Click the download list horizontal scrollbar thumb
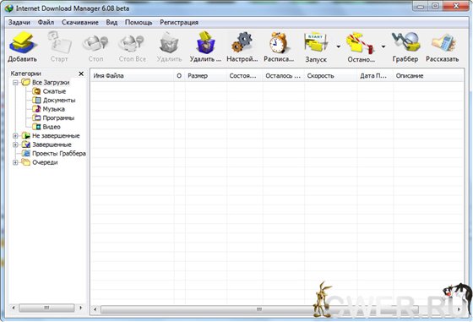 [259, 309]
